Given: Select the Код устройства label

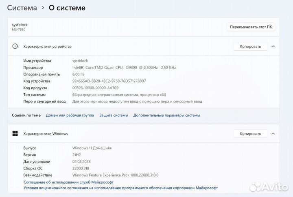Looking at the screenshot, I should point(37,81).
